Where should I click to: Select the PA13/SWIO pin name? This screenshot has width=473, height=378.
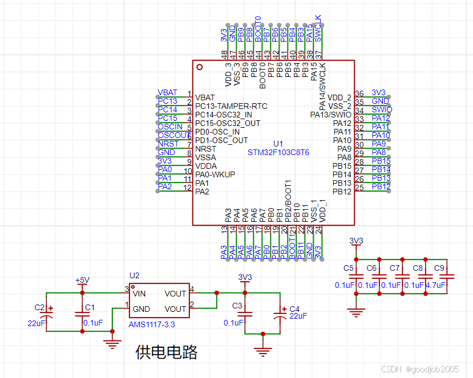tap(330, 115)
